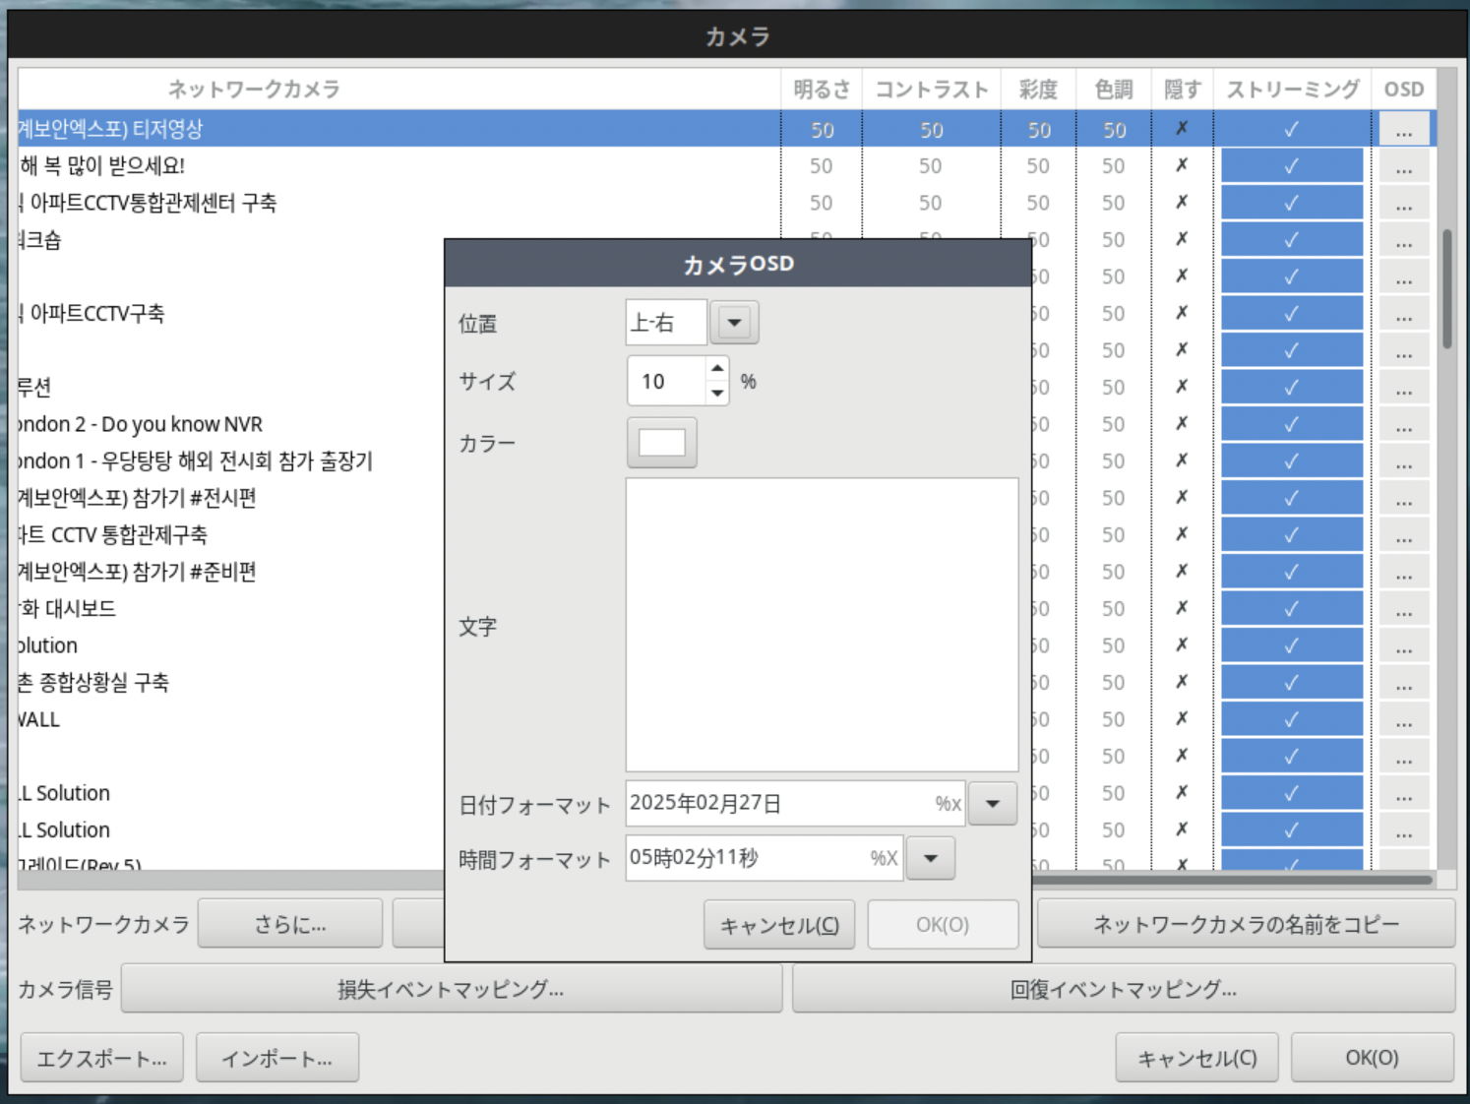Click the ストリーミング column header
The width and height of the screenshot is (1470, 1104).
pos(1292,90)
